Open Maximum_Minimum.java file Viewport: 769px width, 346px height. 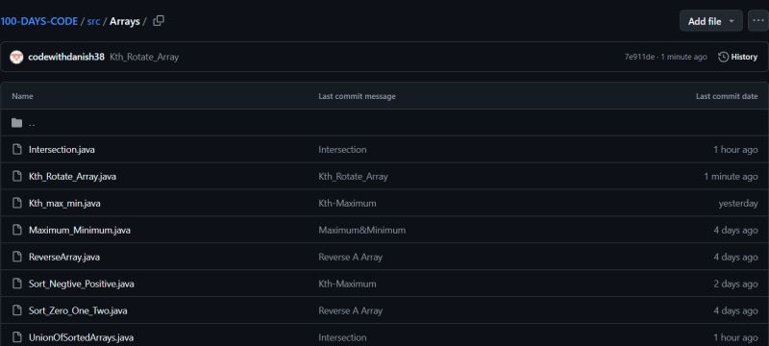point(80,230)
